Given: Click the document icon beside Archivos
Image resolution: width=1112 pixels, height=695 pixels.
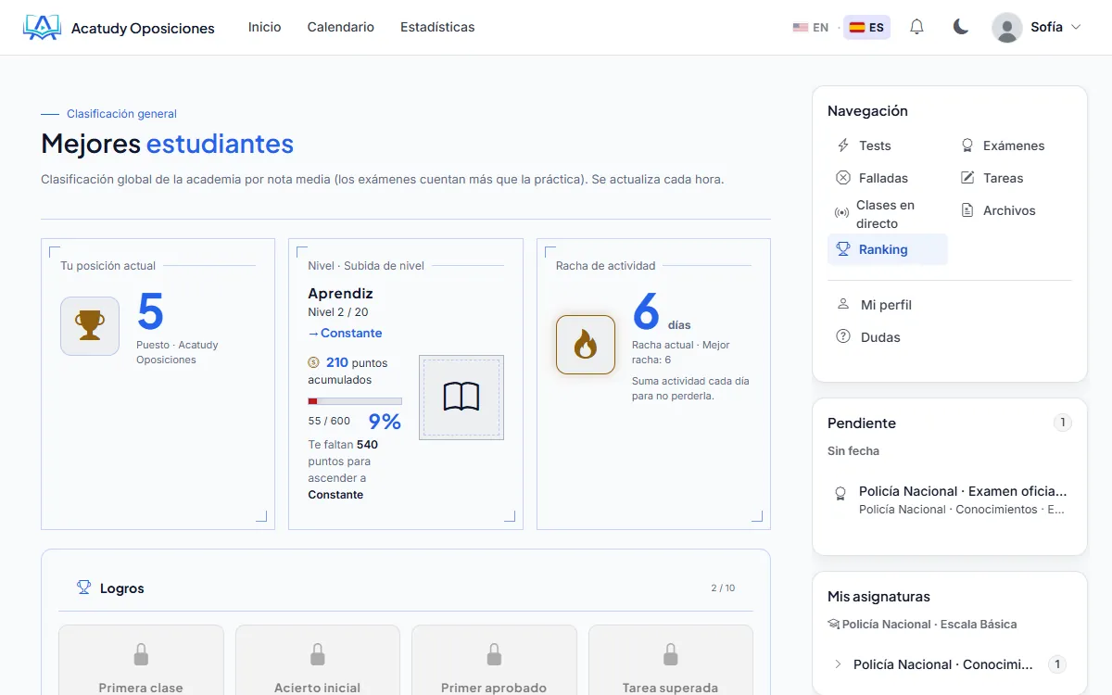Looking at the screenshot, I should (x=967, y=210).
